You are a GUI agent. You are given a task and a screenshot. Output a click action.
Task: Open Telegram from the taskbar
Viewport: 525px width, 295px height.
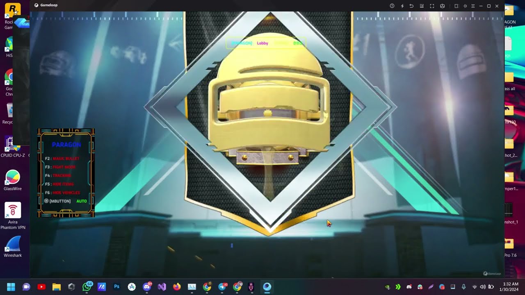pyautogui.click(x=222, y=287)
